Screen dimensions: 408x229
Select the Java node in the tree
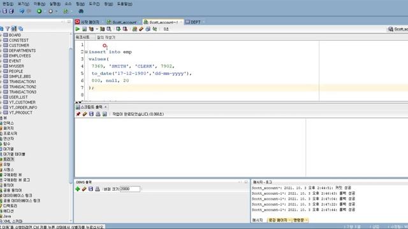[7, 216]
